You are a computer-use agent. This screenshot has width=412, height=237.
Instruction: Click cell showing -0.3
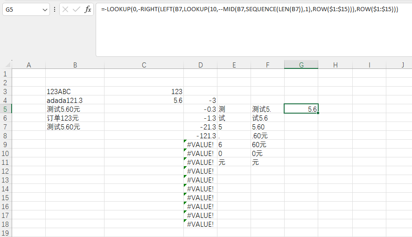click(201, 109)
